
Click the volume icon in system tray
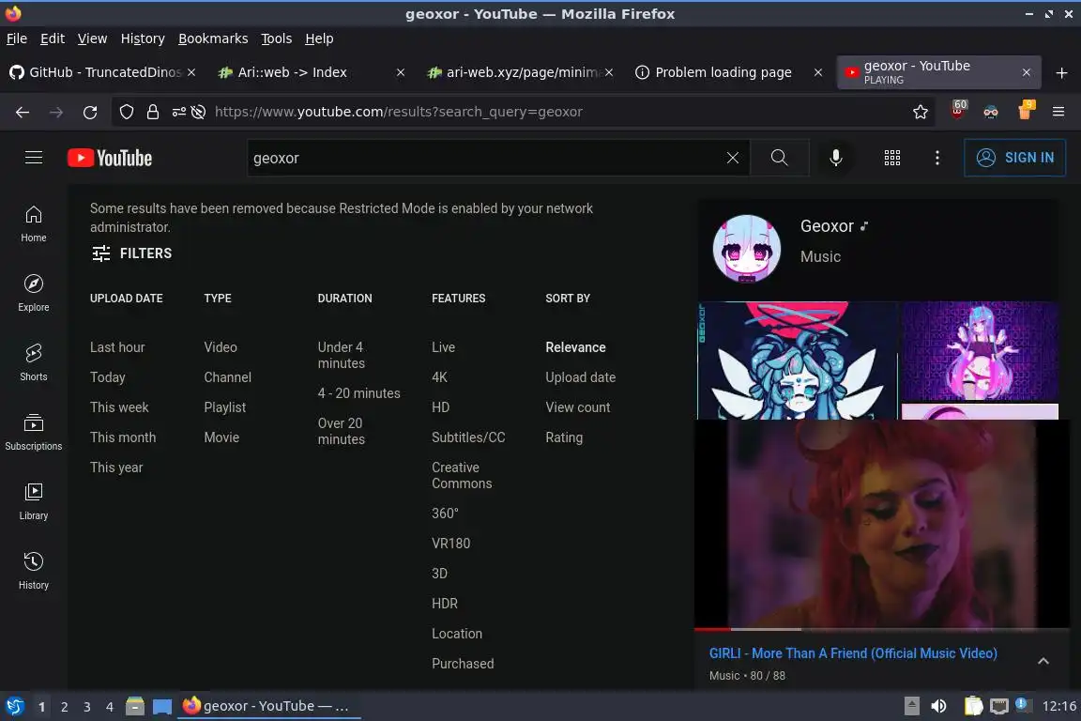click(938, 706)
